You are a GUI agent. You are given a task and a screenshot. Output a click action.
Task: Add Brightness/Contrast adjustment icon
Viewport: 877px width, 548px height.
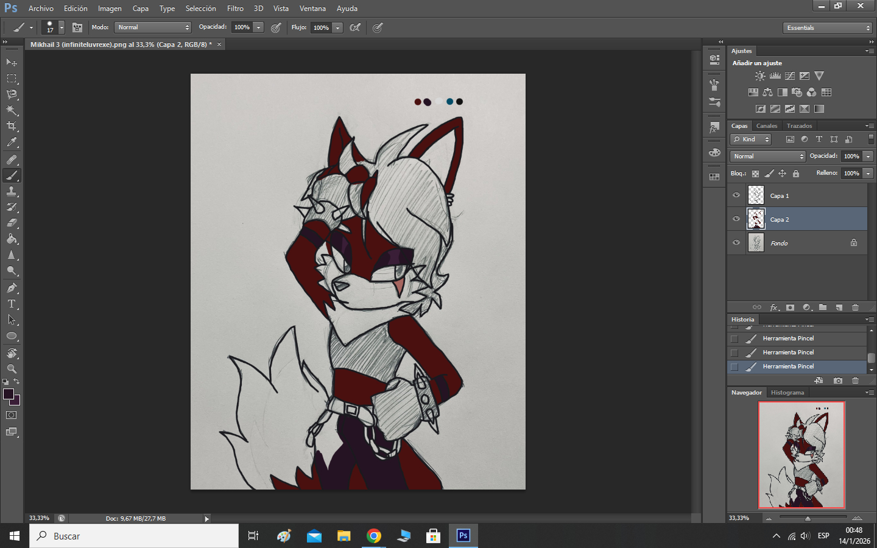[x=760, y=76]
